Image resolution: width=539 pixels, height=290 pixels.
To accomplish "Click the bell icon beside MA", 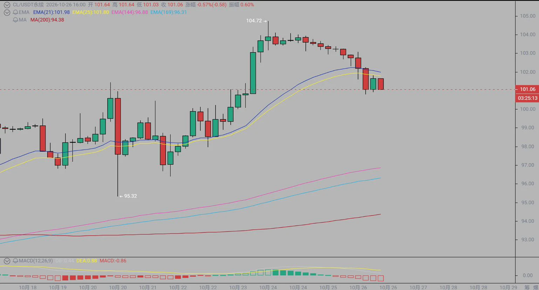I will pos(15,20).
